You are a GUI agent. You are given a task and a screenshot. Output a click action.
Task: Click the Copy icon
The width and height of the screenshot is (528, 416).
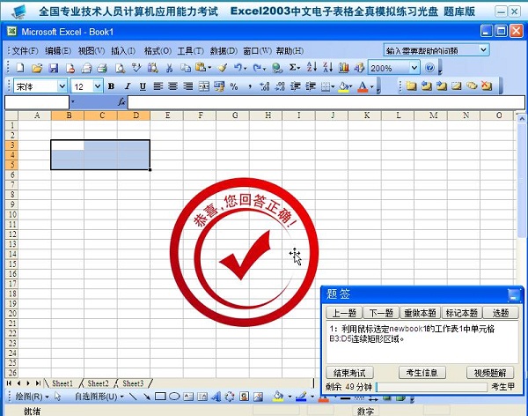click(x=185, y=68)
